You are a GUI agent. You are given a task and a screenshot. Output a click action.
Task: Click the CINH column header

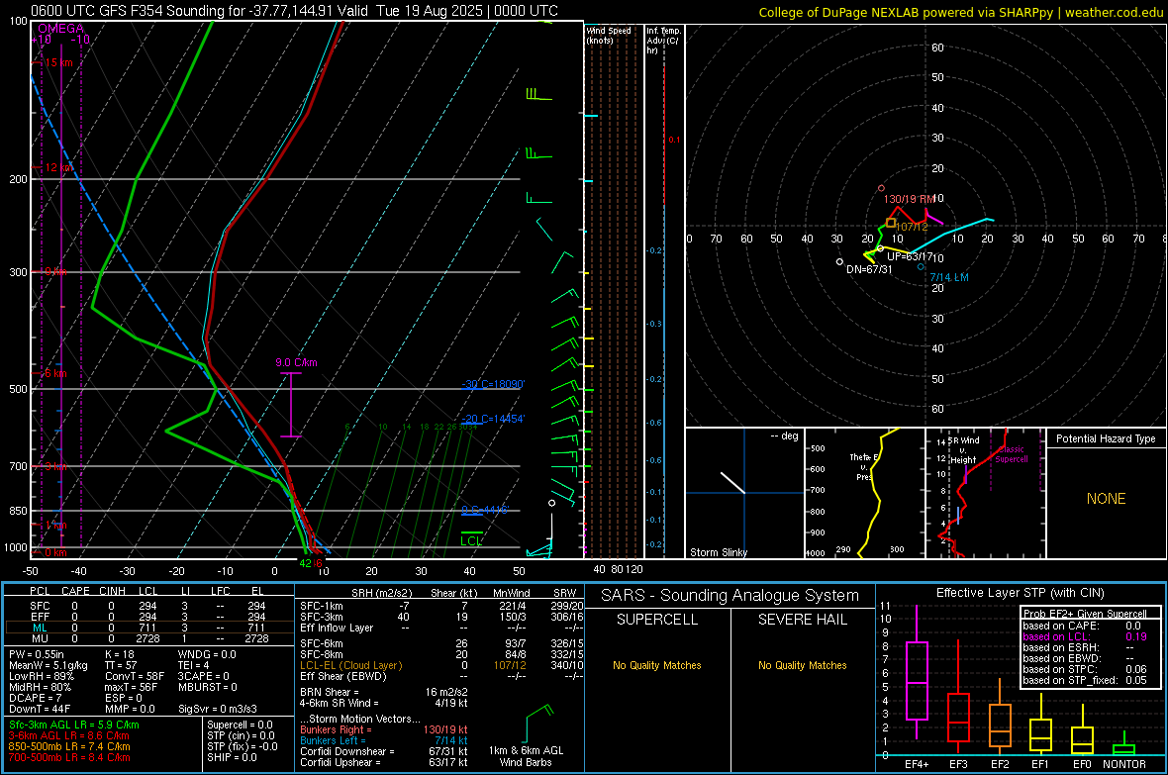(x=113, y=591)
